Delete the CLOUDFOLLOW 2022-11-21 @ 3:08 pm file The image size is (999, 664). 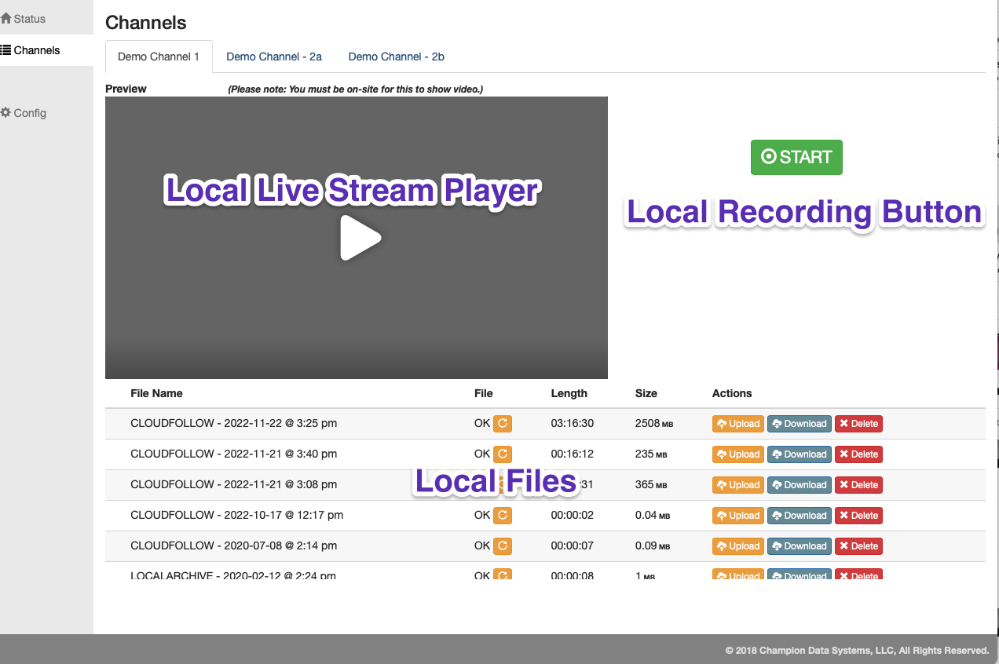(858, 484)
